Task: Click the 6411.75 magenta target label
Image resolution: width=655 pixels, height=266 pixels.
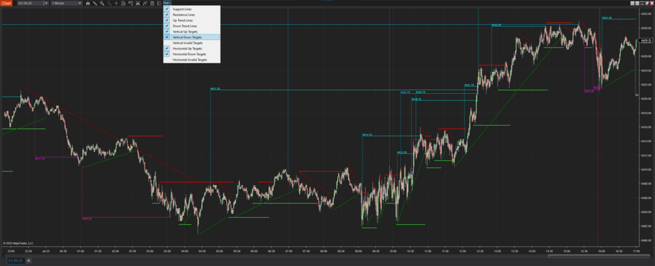Action: [40, 158]
